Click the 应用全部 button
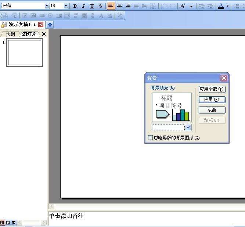Screen dimensions: 245x227 pos(212,89)
